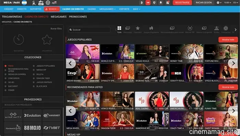Select the Mesas En Español collection filter
The height and width of the screenshot is (136, 240).
tap(15, 75)
